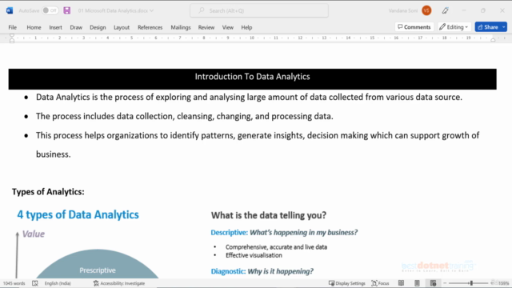Switch to the Layout tab
This screenshot has height=288, width=512.
pos(122,27)
